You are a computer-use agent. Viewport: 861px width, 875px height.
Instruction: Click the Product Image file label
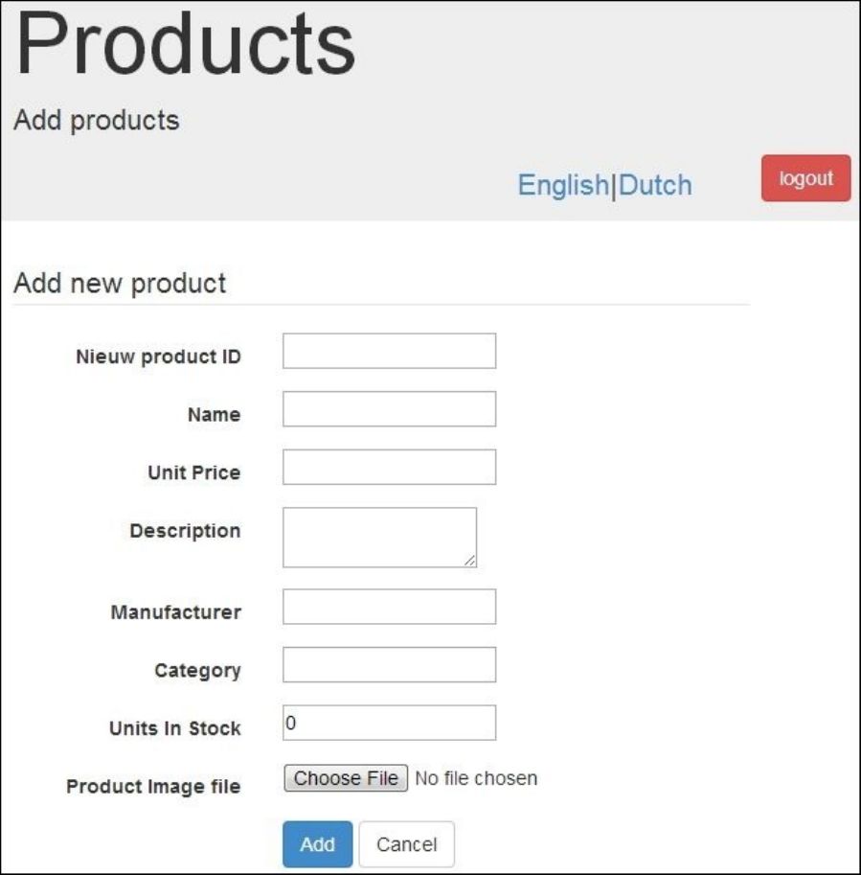point(153,787)
